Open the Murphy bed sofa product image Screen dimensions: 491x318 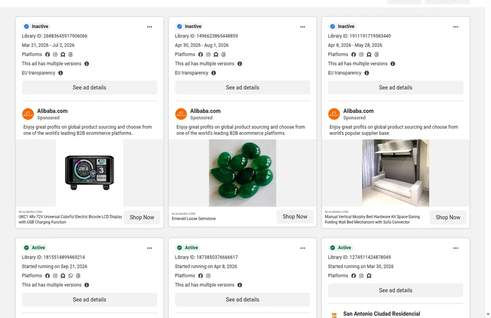click(x=395, y=173)
